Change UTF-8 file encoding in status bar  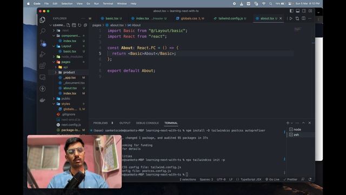pyautogui.click(x=221, y=179)
